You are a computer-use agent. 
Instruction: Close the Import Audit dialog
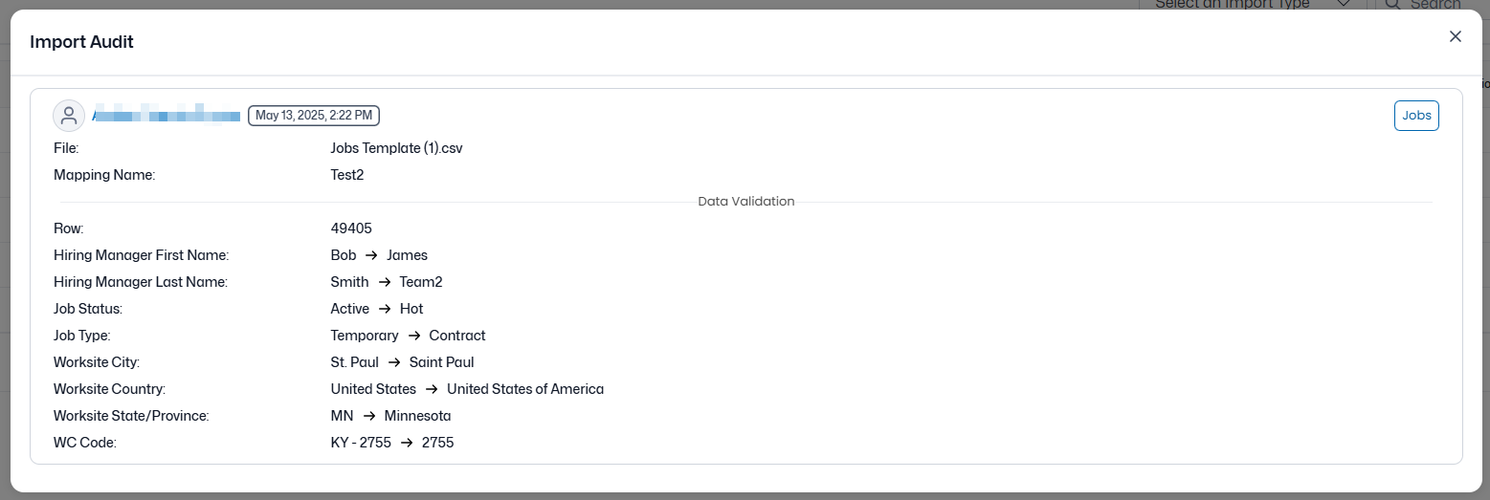coord(1456,36)
